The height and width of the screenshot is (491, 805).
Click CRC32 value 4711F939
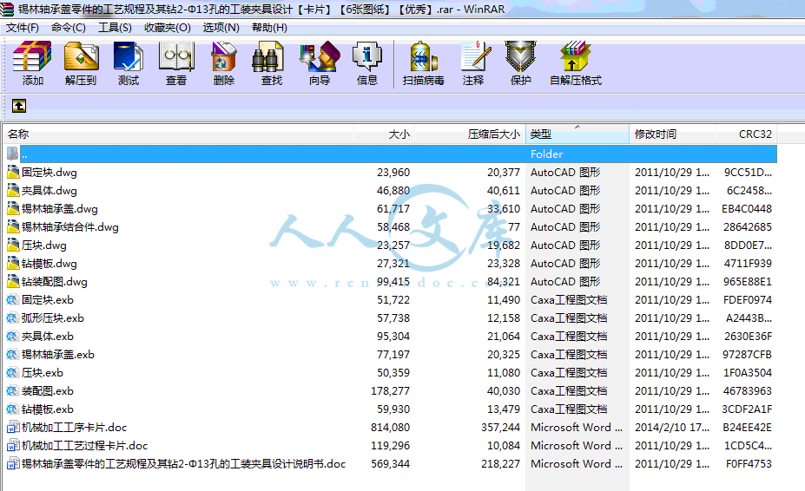pyautogui.click(x=748, y=263)
